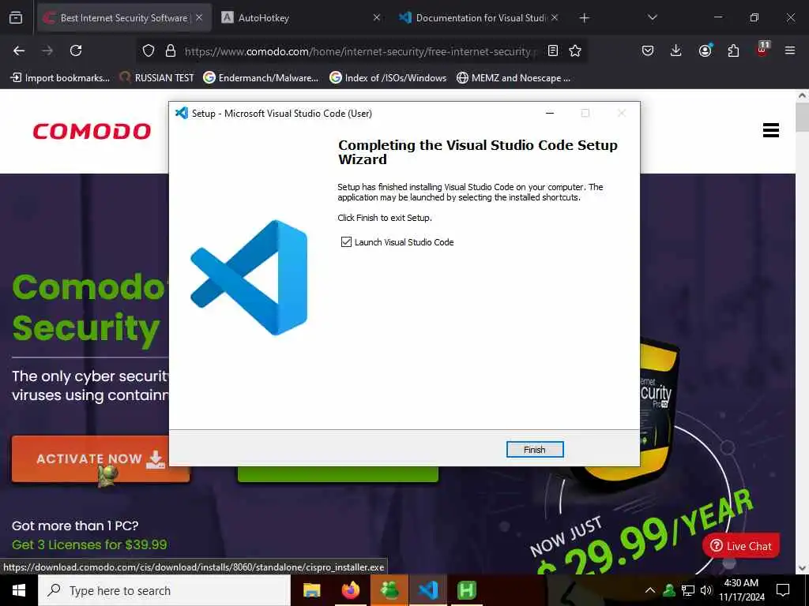The width and height of the screenshot is (809, 606).
Task: Open the Save to Pocket icon
Action: click(x=648, y=50)
